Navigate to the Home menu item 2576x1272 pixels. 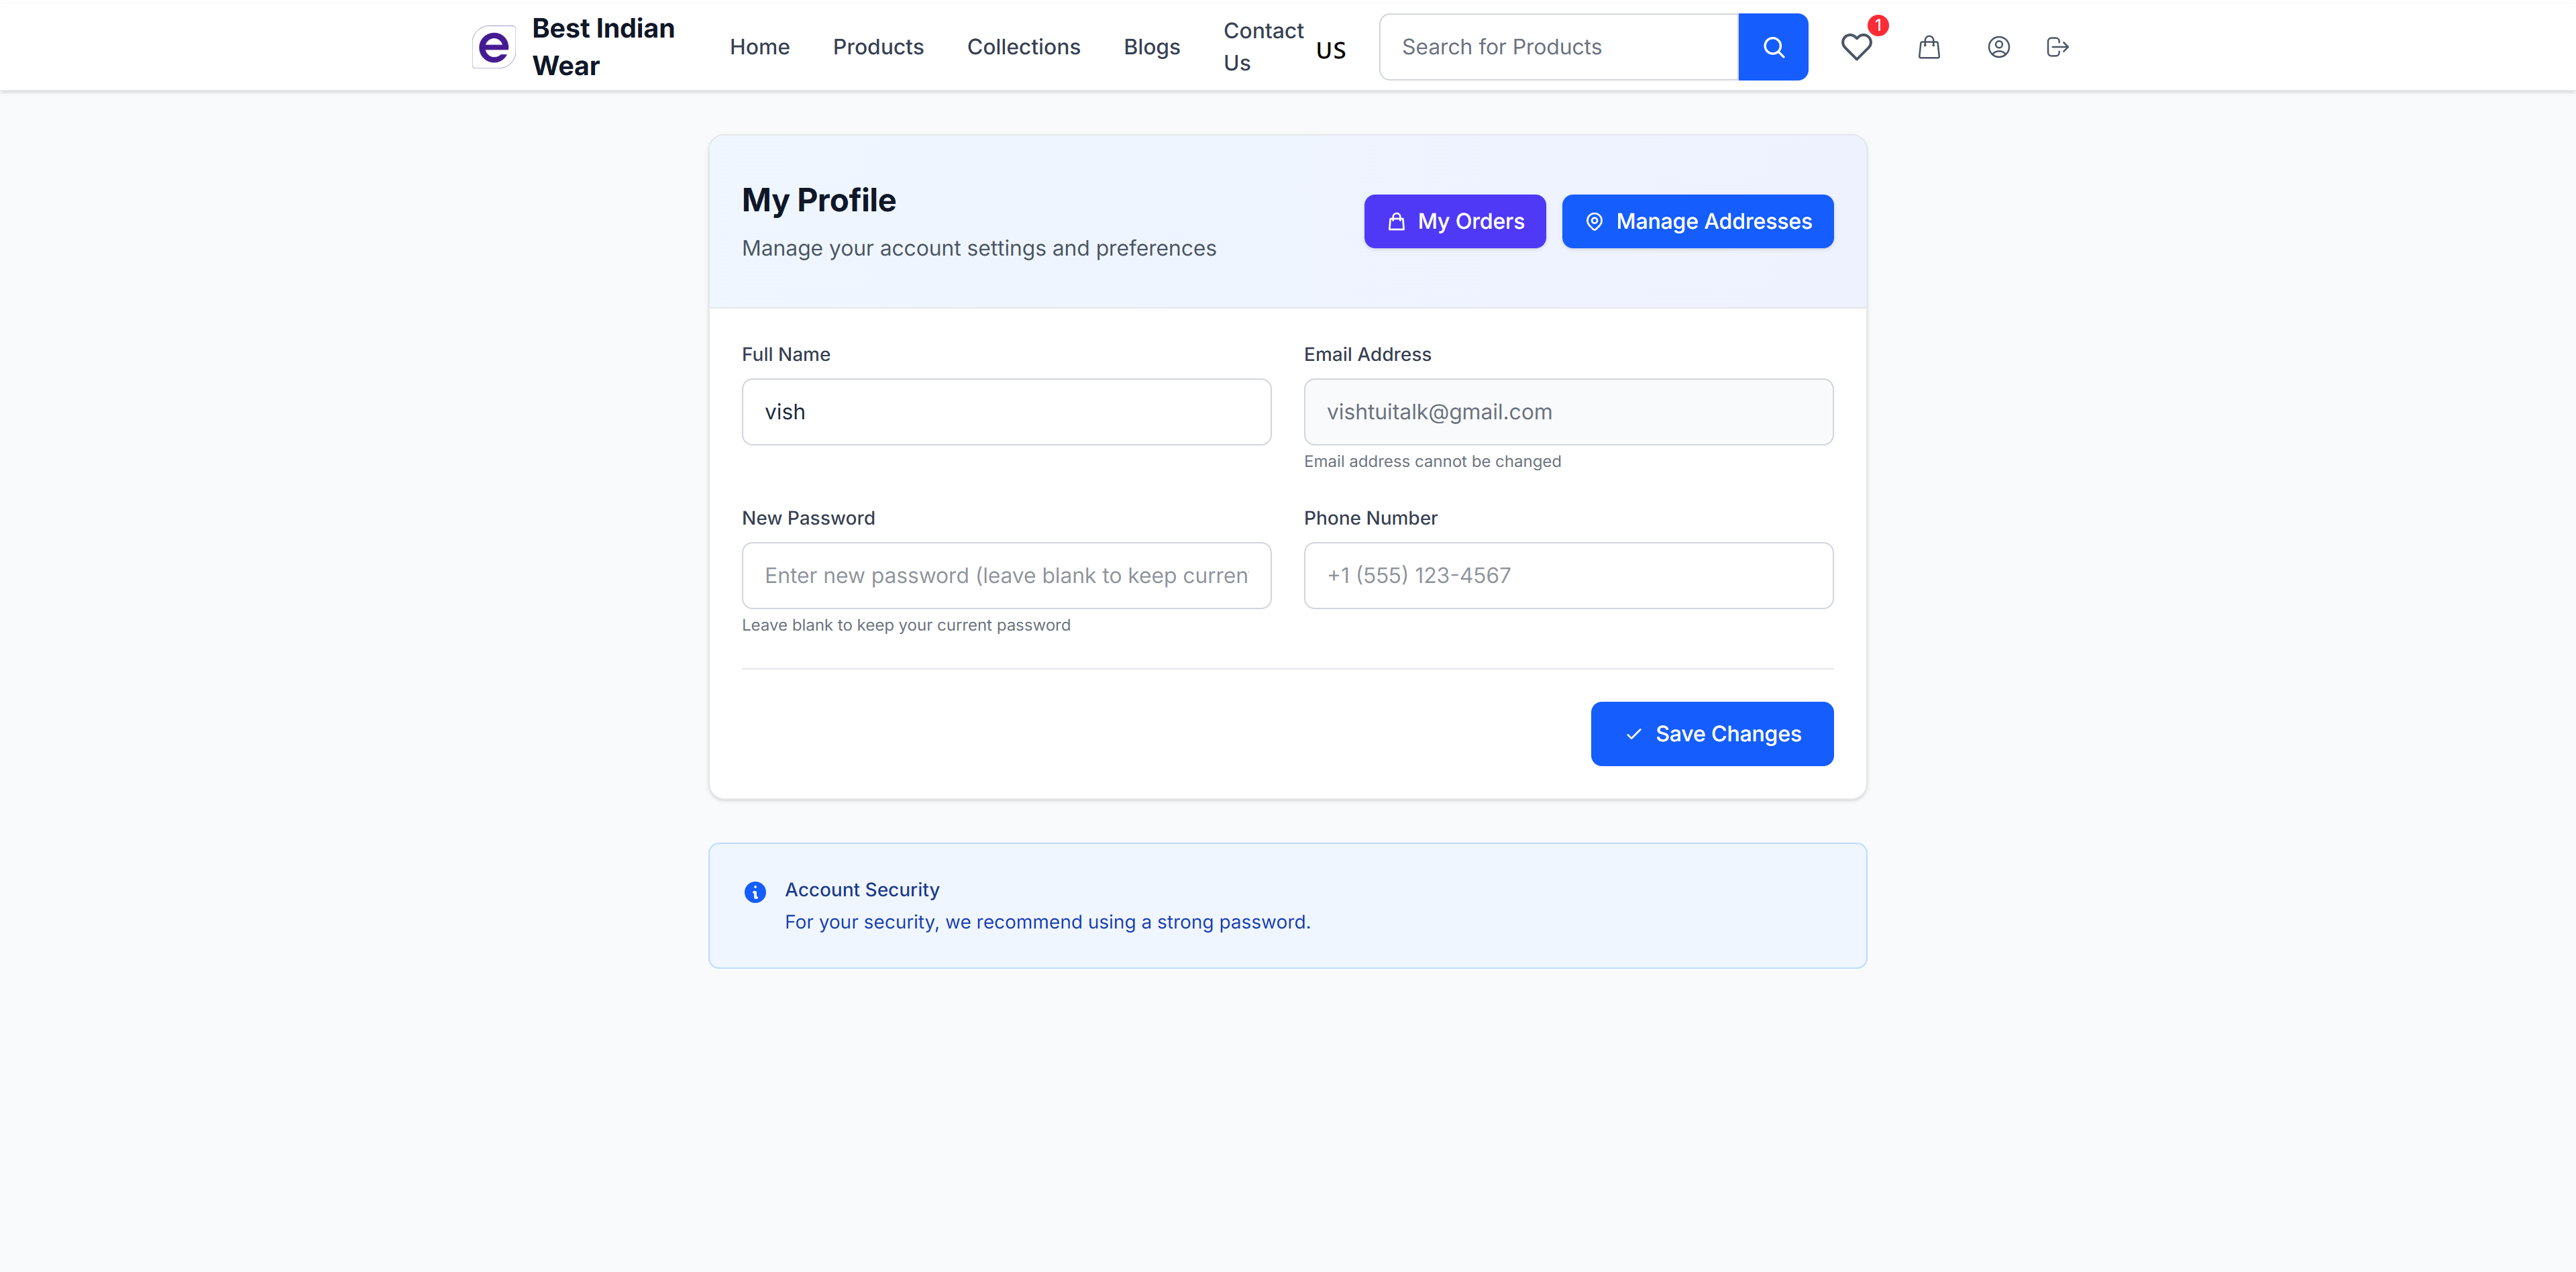coord(759,46)
